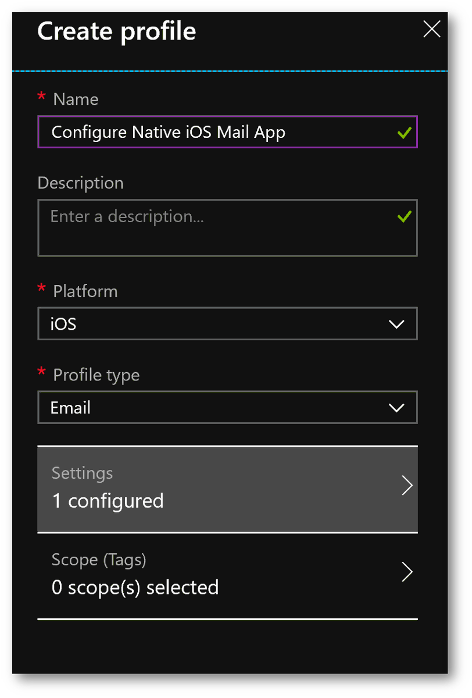Image resolution: width=472 pixels, height=698 pixels.
Task: Click the 1 configured settings link
Action: point(108,501)
